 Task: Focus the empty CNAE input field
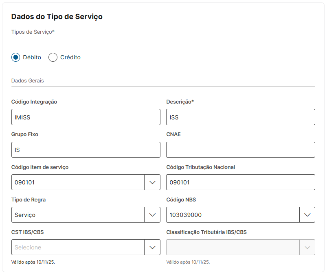(241, 150)
